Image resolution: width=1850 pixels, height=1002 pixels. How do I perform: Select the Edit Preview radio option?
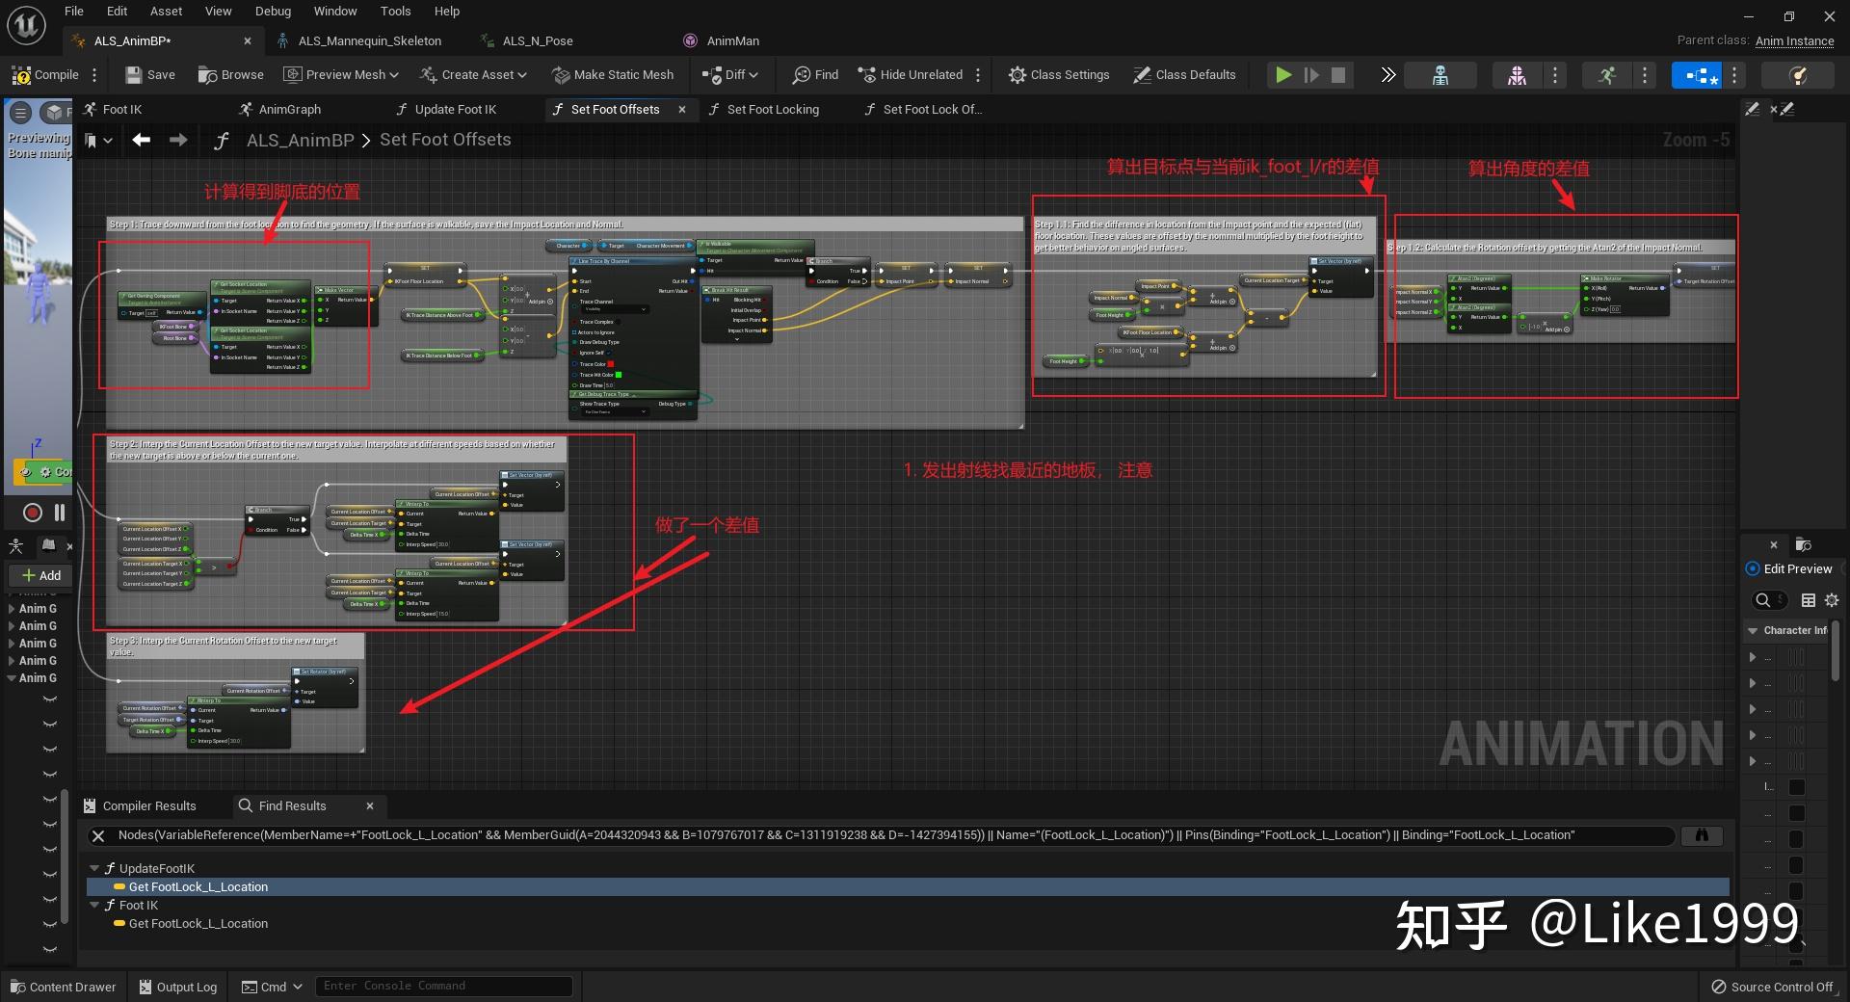pyautogui.click(x=1753, y=569)
